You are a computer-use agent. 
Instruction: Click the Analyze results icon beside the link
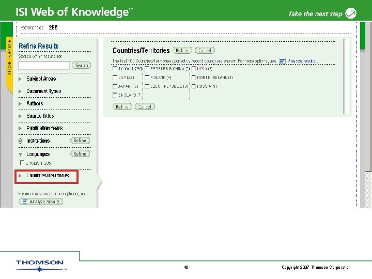(x=282, y=61)
